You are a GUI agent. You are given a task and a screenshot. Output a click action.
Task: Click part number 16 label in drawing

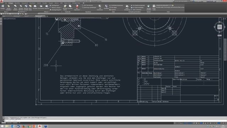pyautogui.click(x=106, y=39)
